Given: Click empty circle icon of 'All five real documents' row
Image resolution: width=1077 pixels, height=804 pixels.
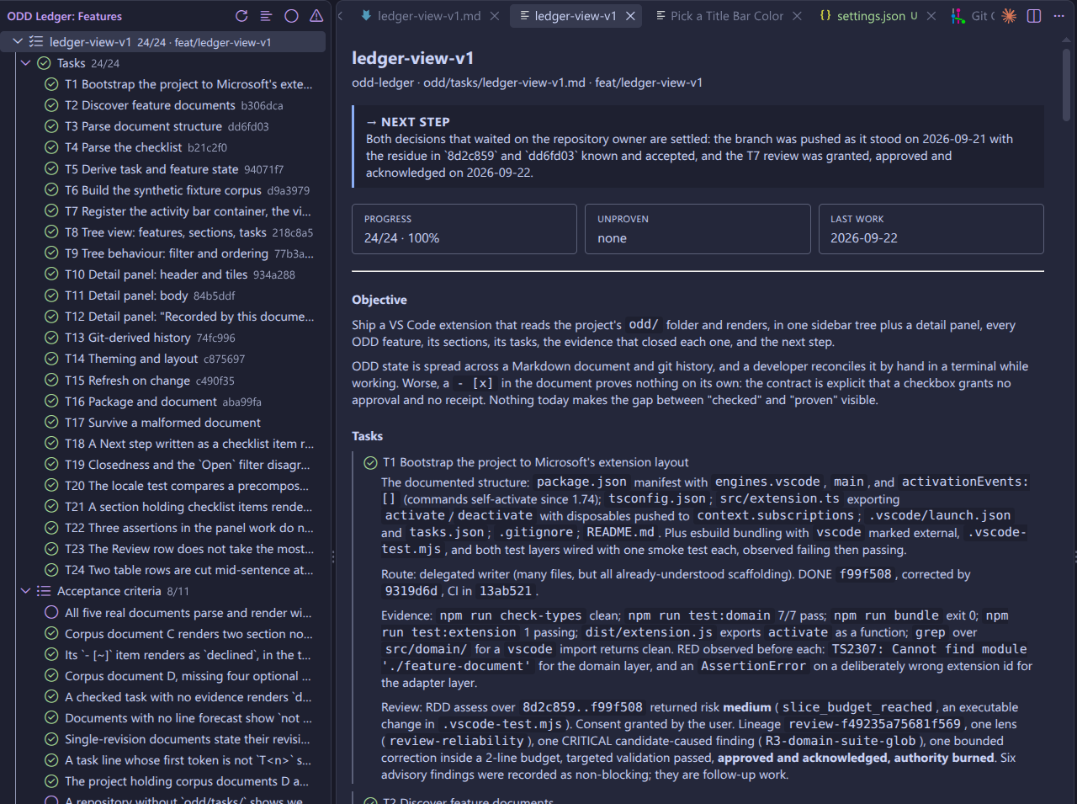Looking at the screenshot, I should coord(51,613).
